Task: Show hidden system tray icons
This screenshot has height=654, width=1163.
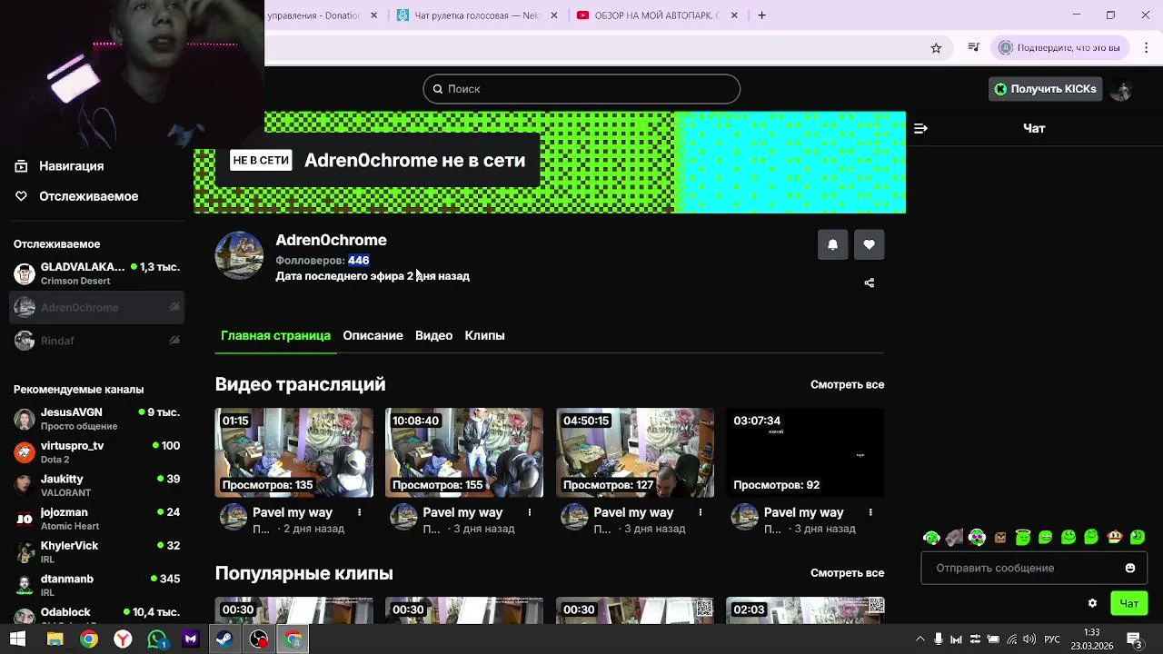Action: (919, 639)
